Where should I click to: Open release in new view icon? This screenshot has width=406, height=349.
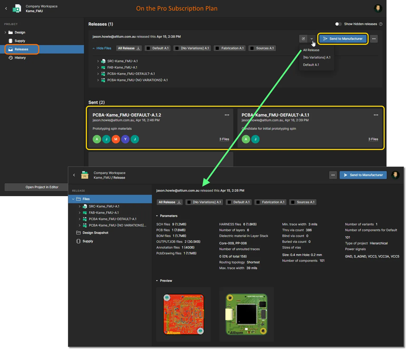coord(303,39)
